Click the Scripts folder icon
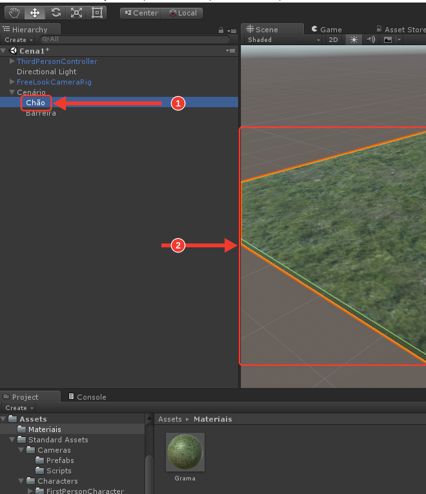The image size is (426, 494). click(39, 470)
